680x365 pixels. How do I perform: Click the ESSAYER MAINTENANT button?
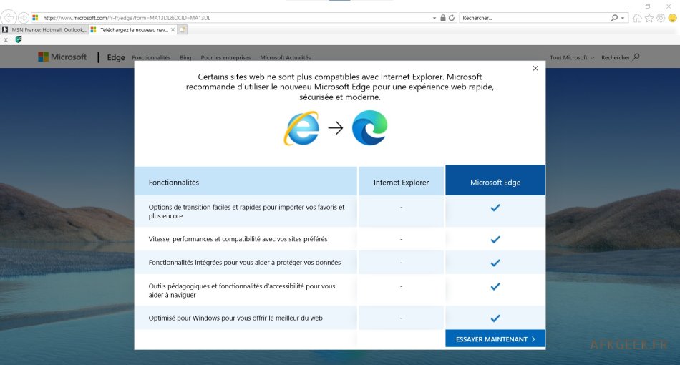[x=495, y=339]
